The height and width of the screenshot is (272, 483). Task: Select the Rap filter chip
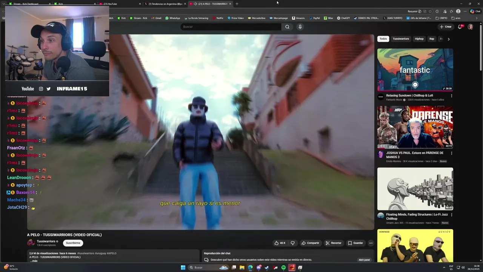click(x=432, y=39)
